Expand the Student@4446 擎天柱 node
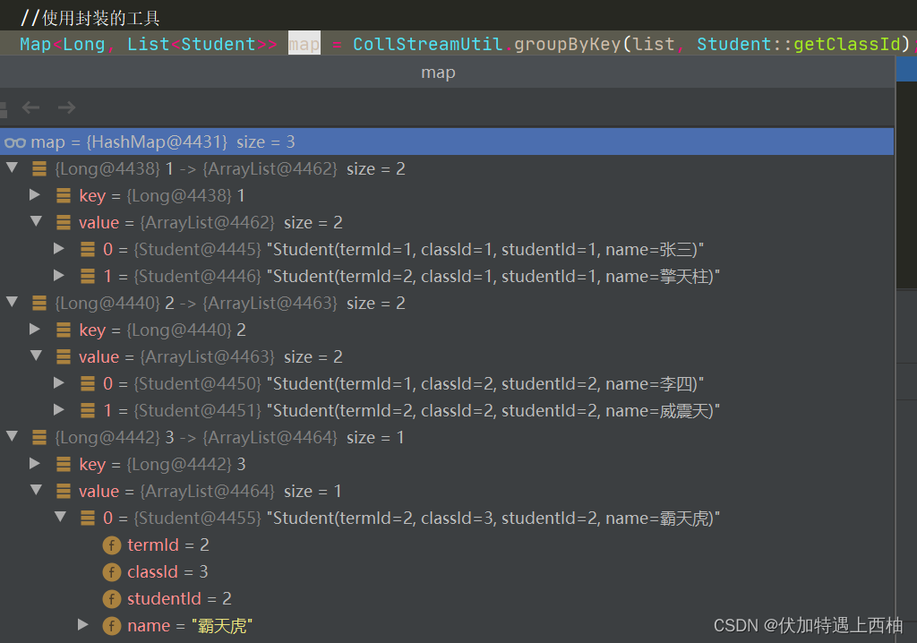 point(58,275)
